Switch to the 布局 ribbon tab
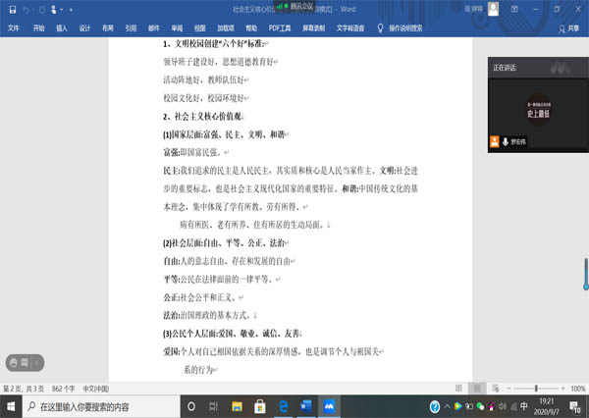 [x=107, y=28]
